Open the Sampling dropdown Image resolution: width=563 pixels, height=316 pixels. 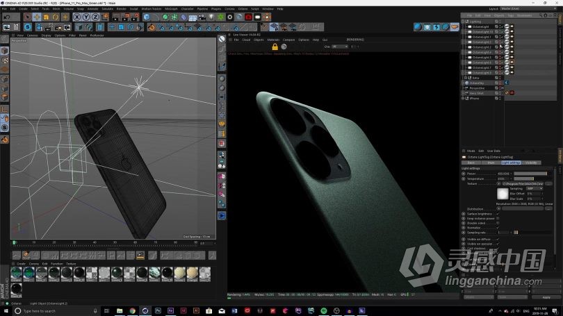click(535, 189)
